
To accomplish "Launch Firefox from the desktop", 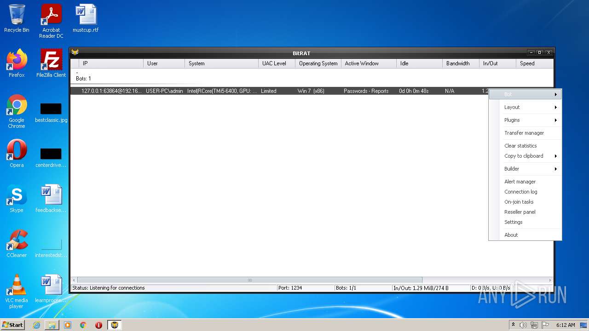I will click(17, 63).
